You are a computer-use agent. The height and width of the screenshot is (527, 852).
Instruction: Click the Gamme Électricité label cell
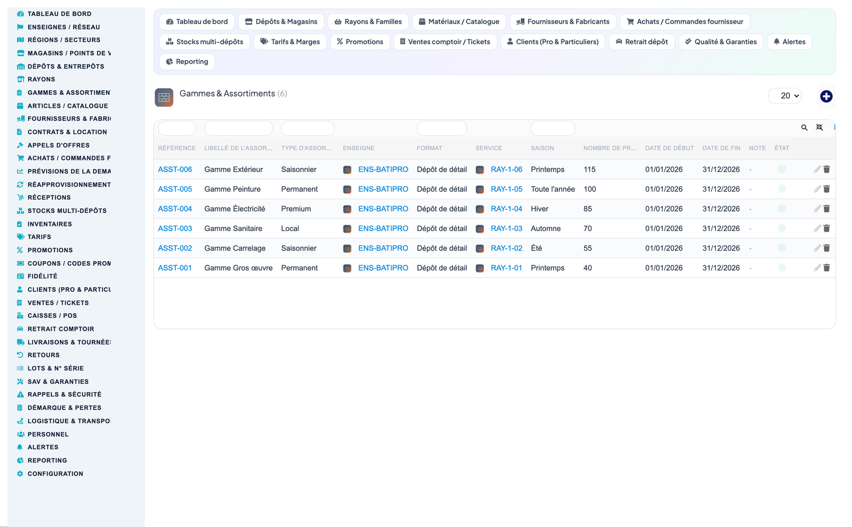(x=235, y=209)
